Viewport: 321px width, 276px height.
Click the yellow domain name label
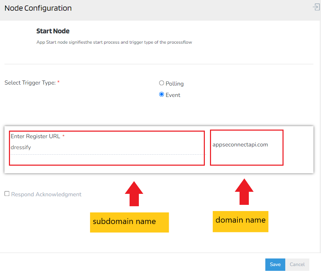240,220
